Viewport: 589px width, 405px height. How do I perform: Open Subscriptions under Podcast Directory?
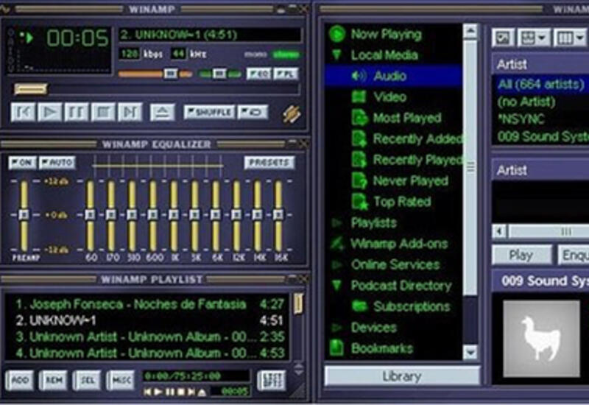[x=412, y=306]
